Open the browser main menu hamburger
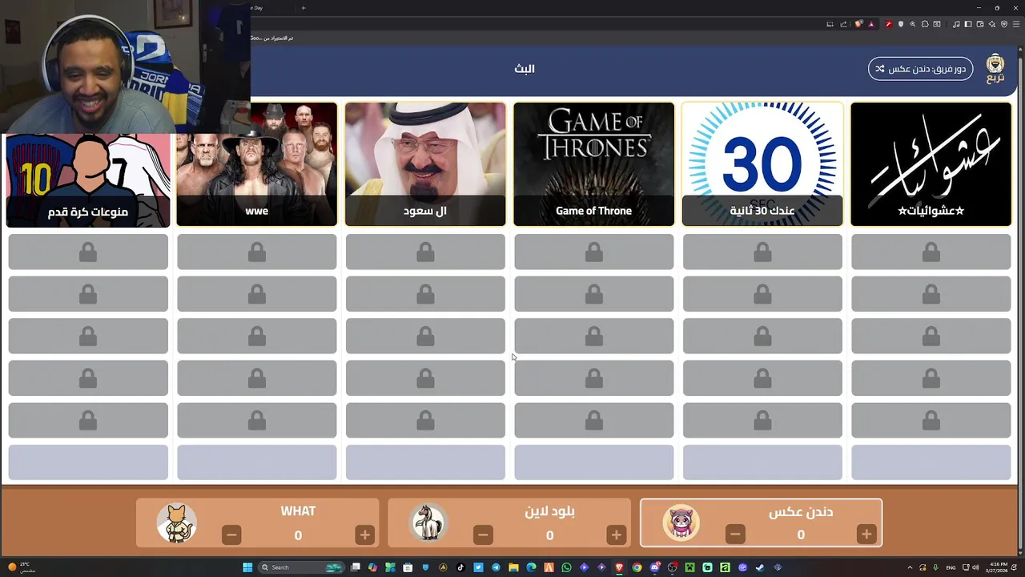This screenshot has width=1025, height=577. point(1016,24)
